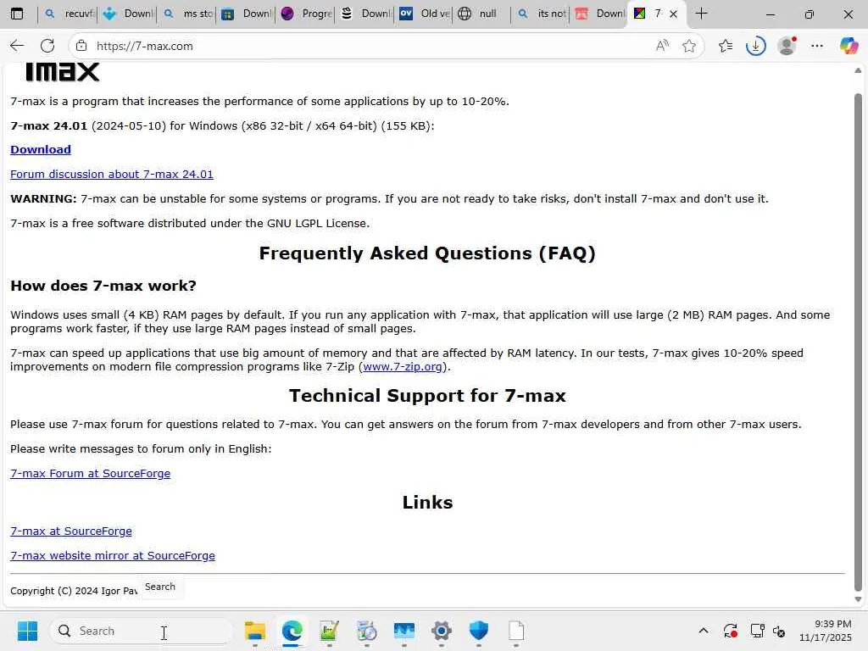
Task: Activate Read aloud icon in address bar
Action: pos(662,46)
